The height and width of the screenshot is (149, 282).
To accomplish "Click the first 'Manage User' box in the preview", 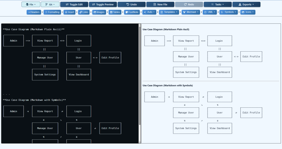I will 186,56.
